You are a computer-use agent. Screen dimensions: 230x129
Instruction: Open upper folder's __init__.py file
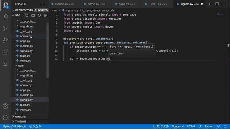[26, 31]
